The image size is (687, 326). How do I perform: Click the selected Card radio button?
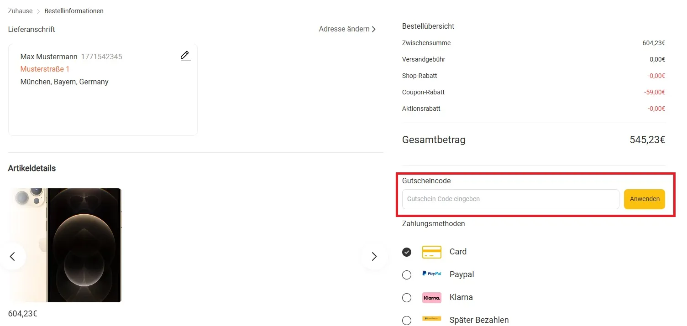pyautogui.click(x=407, y=252)
